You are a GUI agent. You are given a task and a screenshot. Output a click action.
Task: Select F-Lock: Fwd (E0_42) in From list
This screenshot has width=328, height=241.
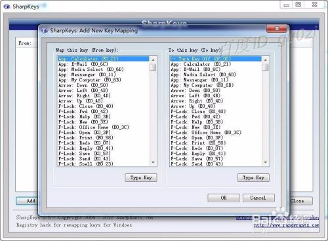tap(104, 112)
